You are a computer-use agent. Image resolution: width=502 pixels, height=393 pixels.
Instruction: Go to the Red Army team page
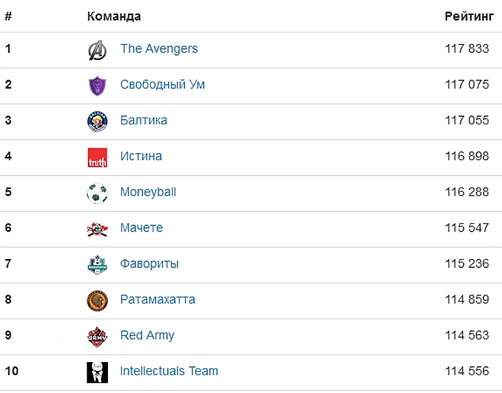[x=147, y=335]
